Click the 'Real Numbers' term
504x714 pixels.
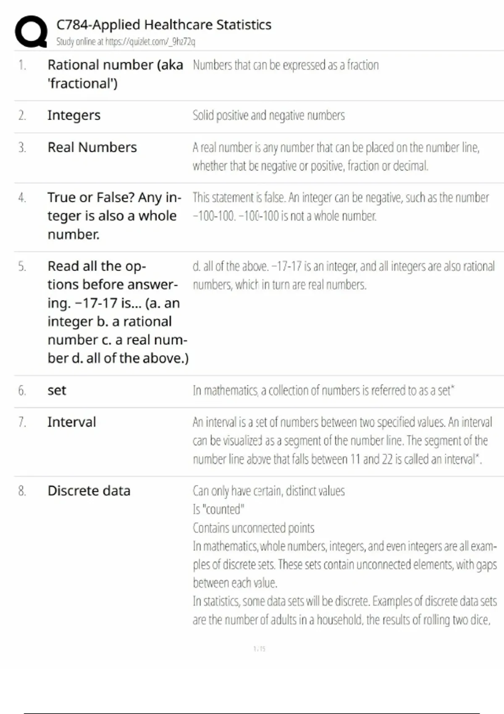click(x=92, y=147)
